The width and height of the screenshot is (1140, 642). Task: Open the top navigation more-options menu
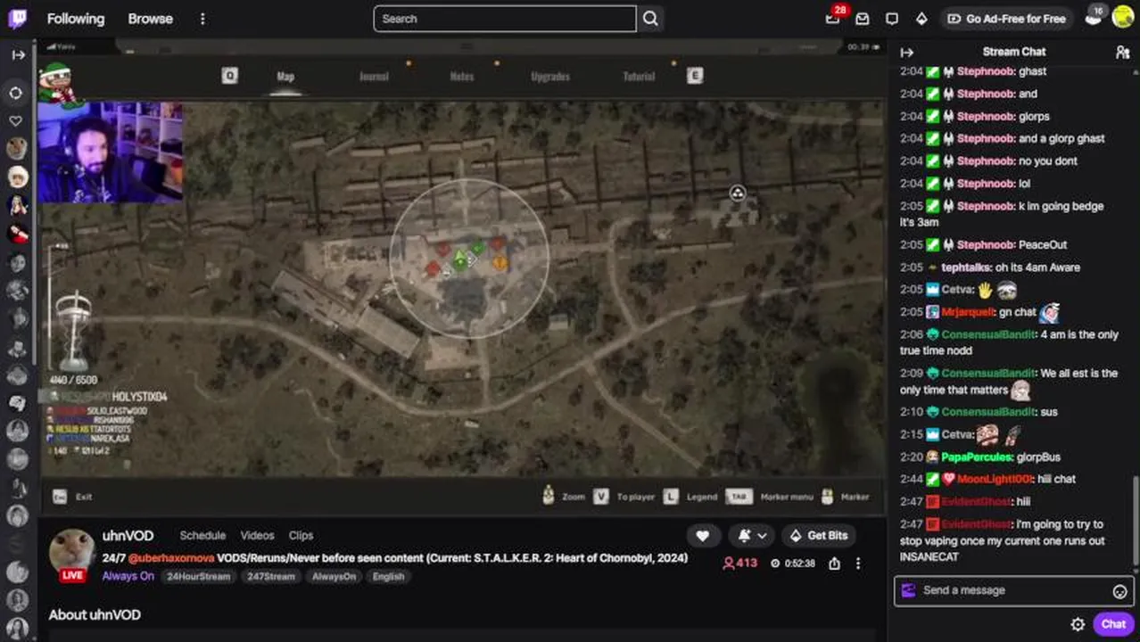click(202, 19)
